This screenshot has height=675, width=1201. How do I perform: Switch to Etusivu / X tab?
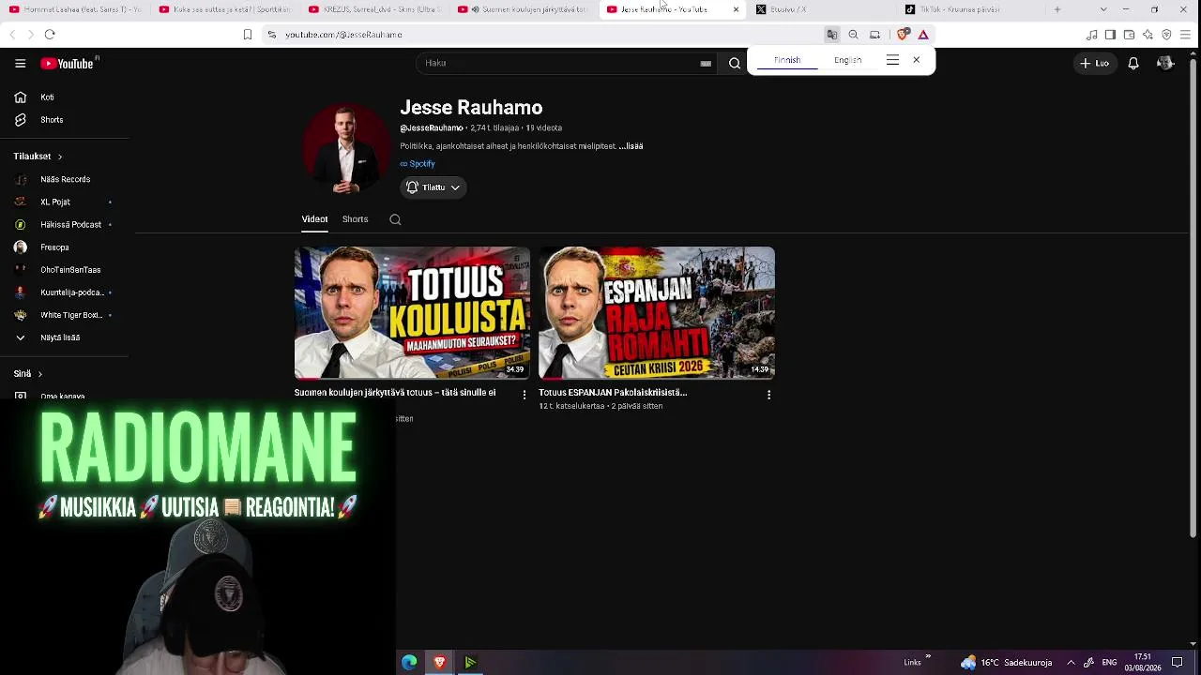[824, 9]
